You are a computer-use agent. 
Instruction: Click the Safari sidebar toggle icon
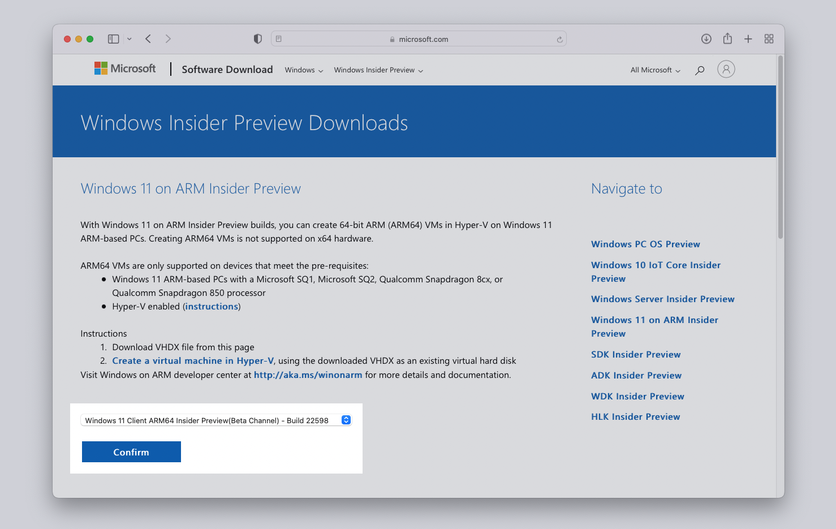(x=113, y=39)
